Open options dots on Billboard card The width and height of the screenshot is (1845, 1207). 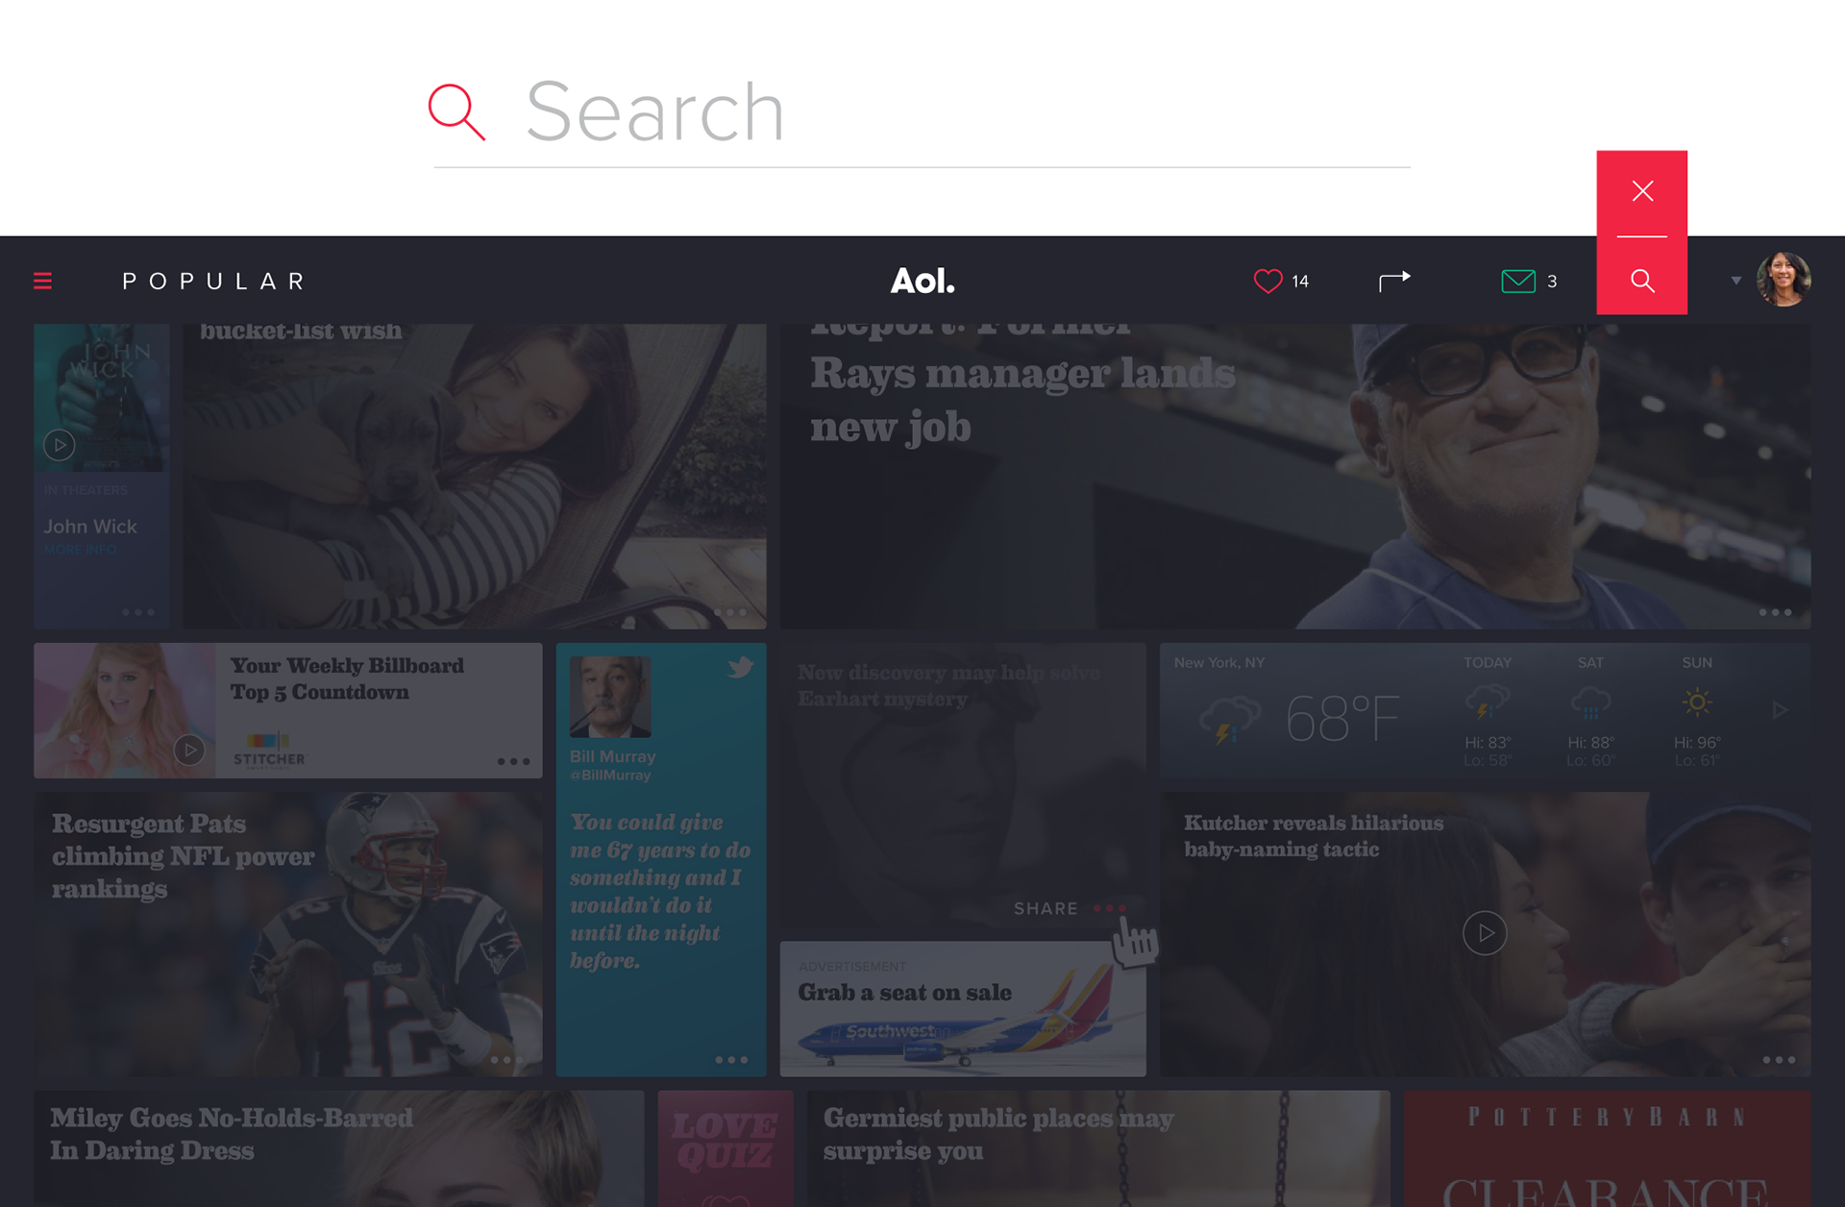point(513,761)
